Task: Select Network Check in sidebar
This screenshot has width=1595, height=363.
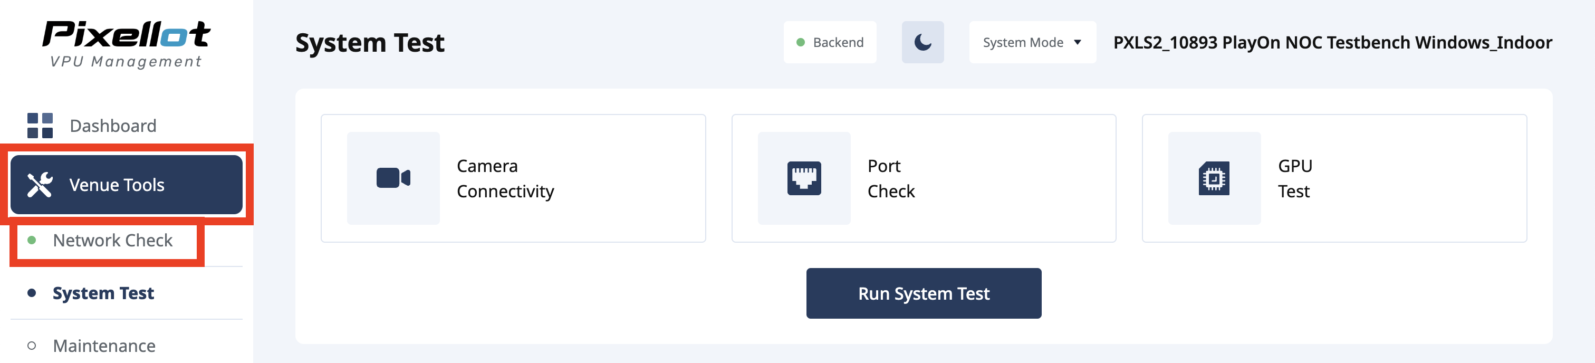Action: pyautogui.click(x=112, y=241)
